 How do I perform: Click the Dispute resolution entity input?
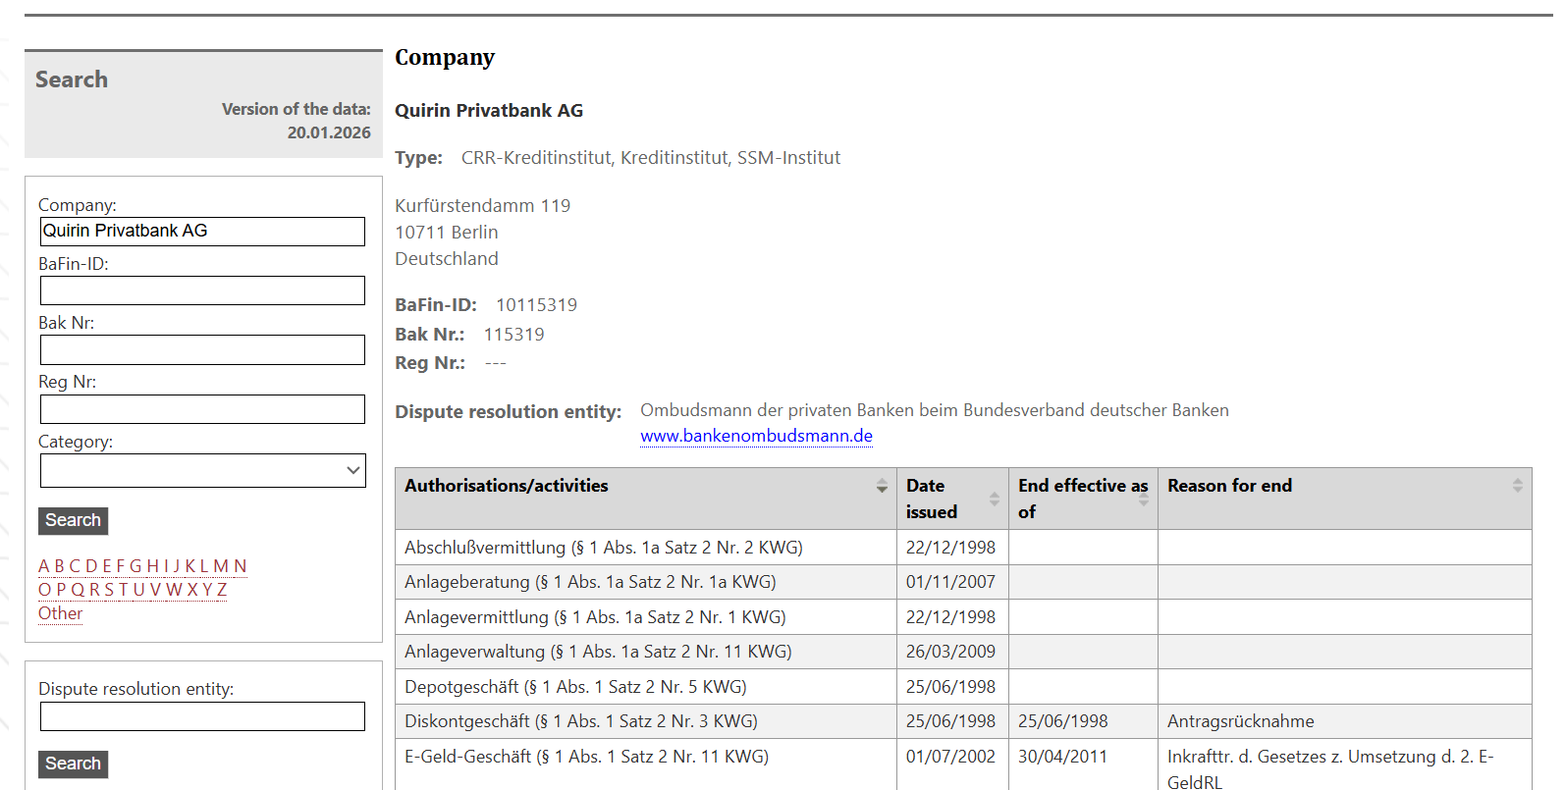point(202,716)
